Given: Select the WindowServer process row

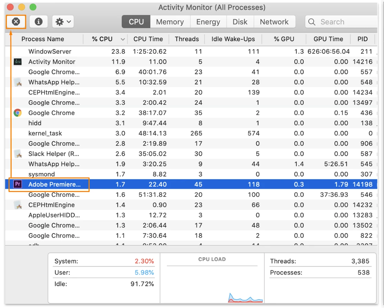Looking at the screenshot, I should [x=191, y=51].
